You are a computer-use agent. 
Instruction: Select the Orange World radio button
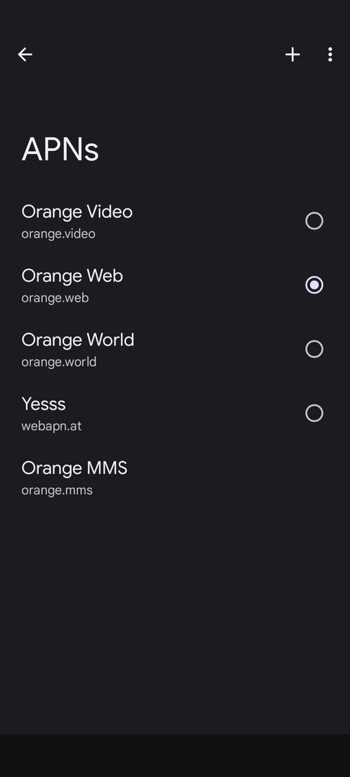point(314,349)
